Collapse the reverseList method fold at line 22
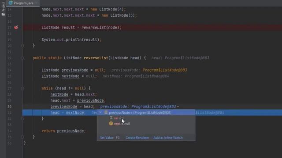 [x=22, y=58]
